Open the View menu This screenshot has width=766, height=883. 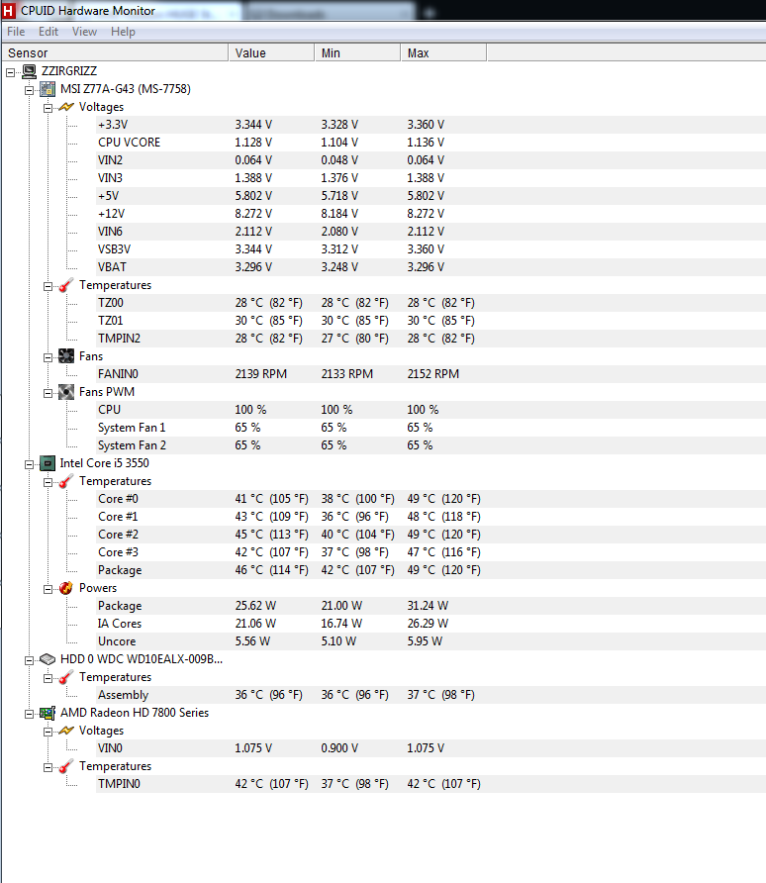click(x=84, y=32)
